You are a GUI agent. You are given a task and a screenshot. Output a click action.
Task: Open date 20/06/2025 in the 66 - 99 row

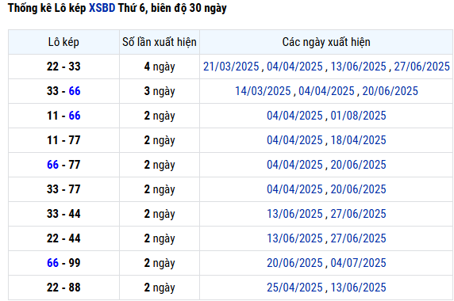pyautogui.click(x=294, y=263)
